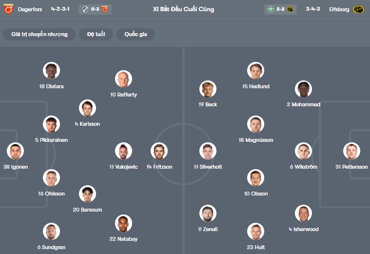Select Rafferty's player avatar
Viewport: 370px width, 254px height.
(x=123, y=79)
